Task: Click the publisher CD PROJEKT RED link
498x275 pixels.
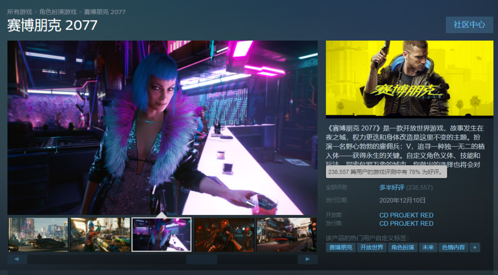Action: [406, 223]
